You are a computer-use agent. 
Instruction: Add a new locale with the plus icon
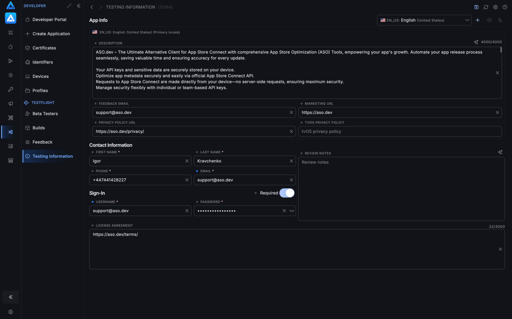pos(478,20)
